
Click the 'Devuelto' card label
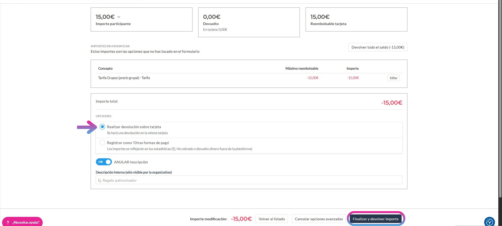(211, 24)
